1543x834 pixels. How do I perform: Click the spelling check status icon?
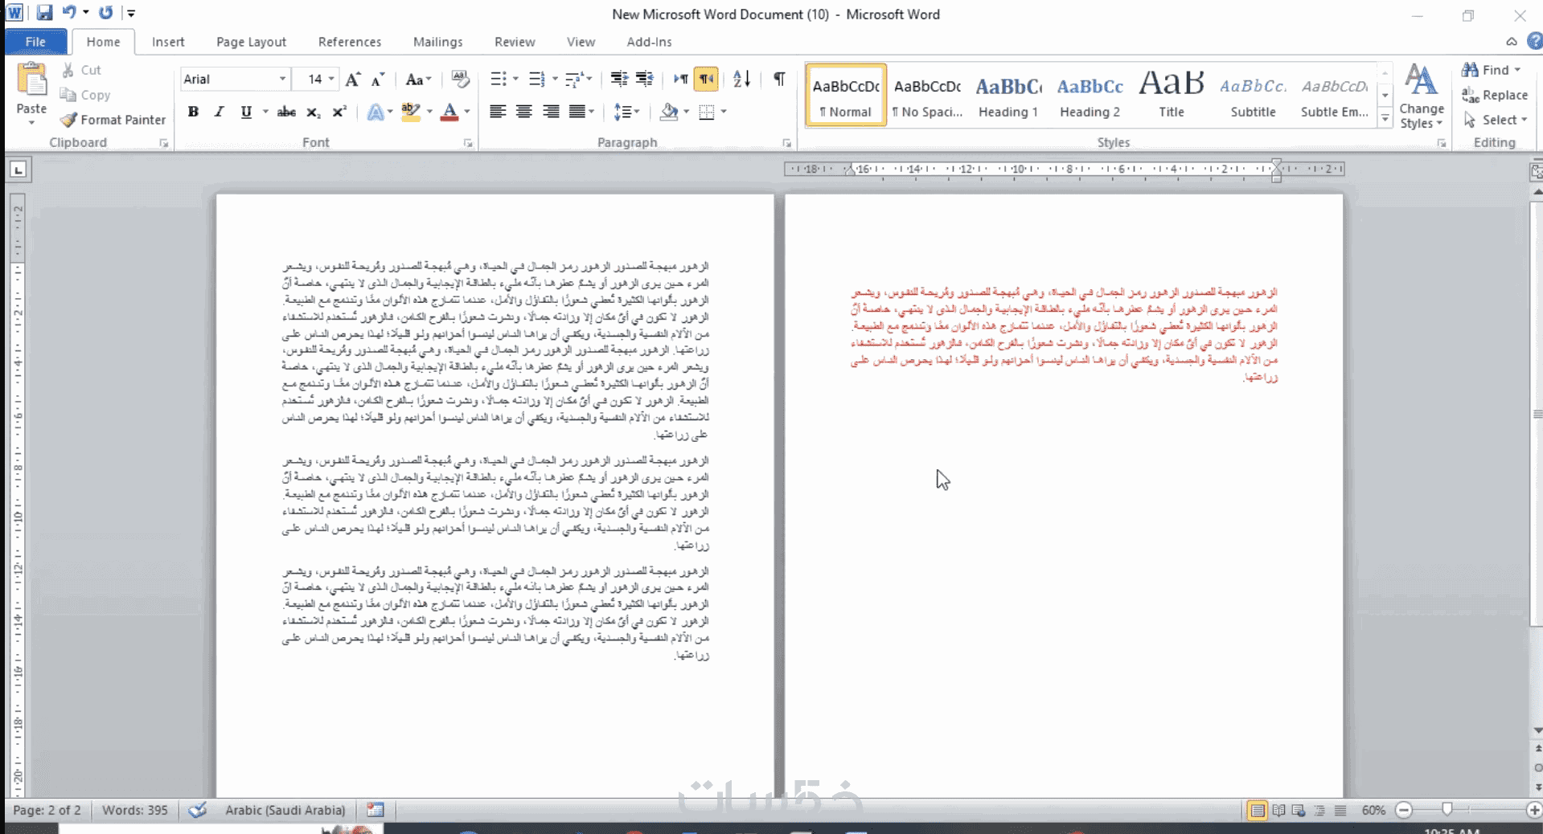coord(198,810)
